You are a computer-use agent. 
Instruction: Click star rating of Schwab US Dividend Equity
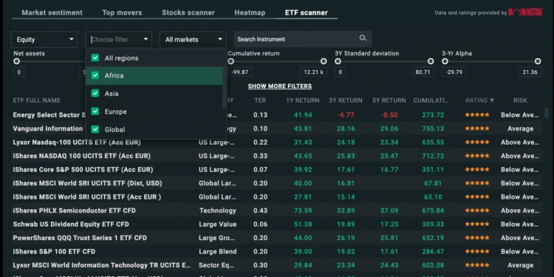click(x=477, y=224)
